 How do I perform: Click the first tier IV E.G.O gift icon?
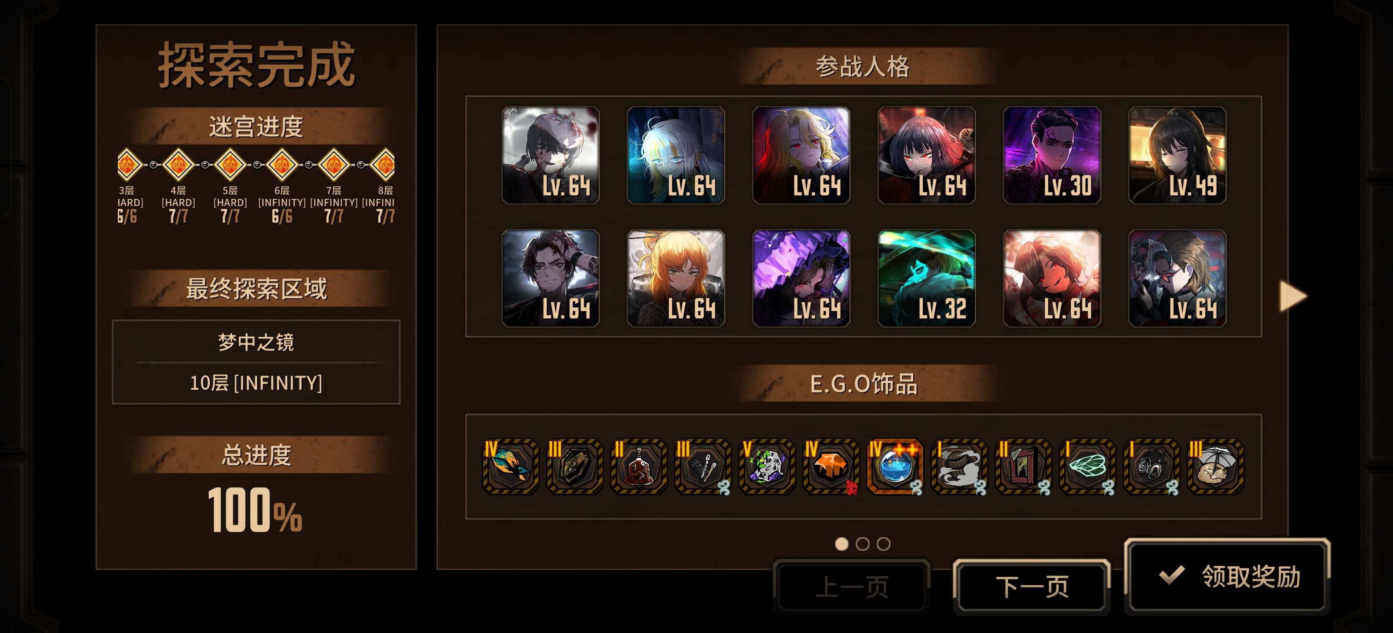click(511, 466)
